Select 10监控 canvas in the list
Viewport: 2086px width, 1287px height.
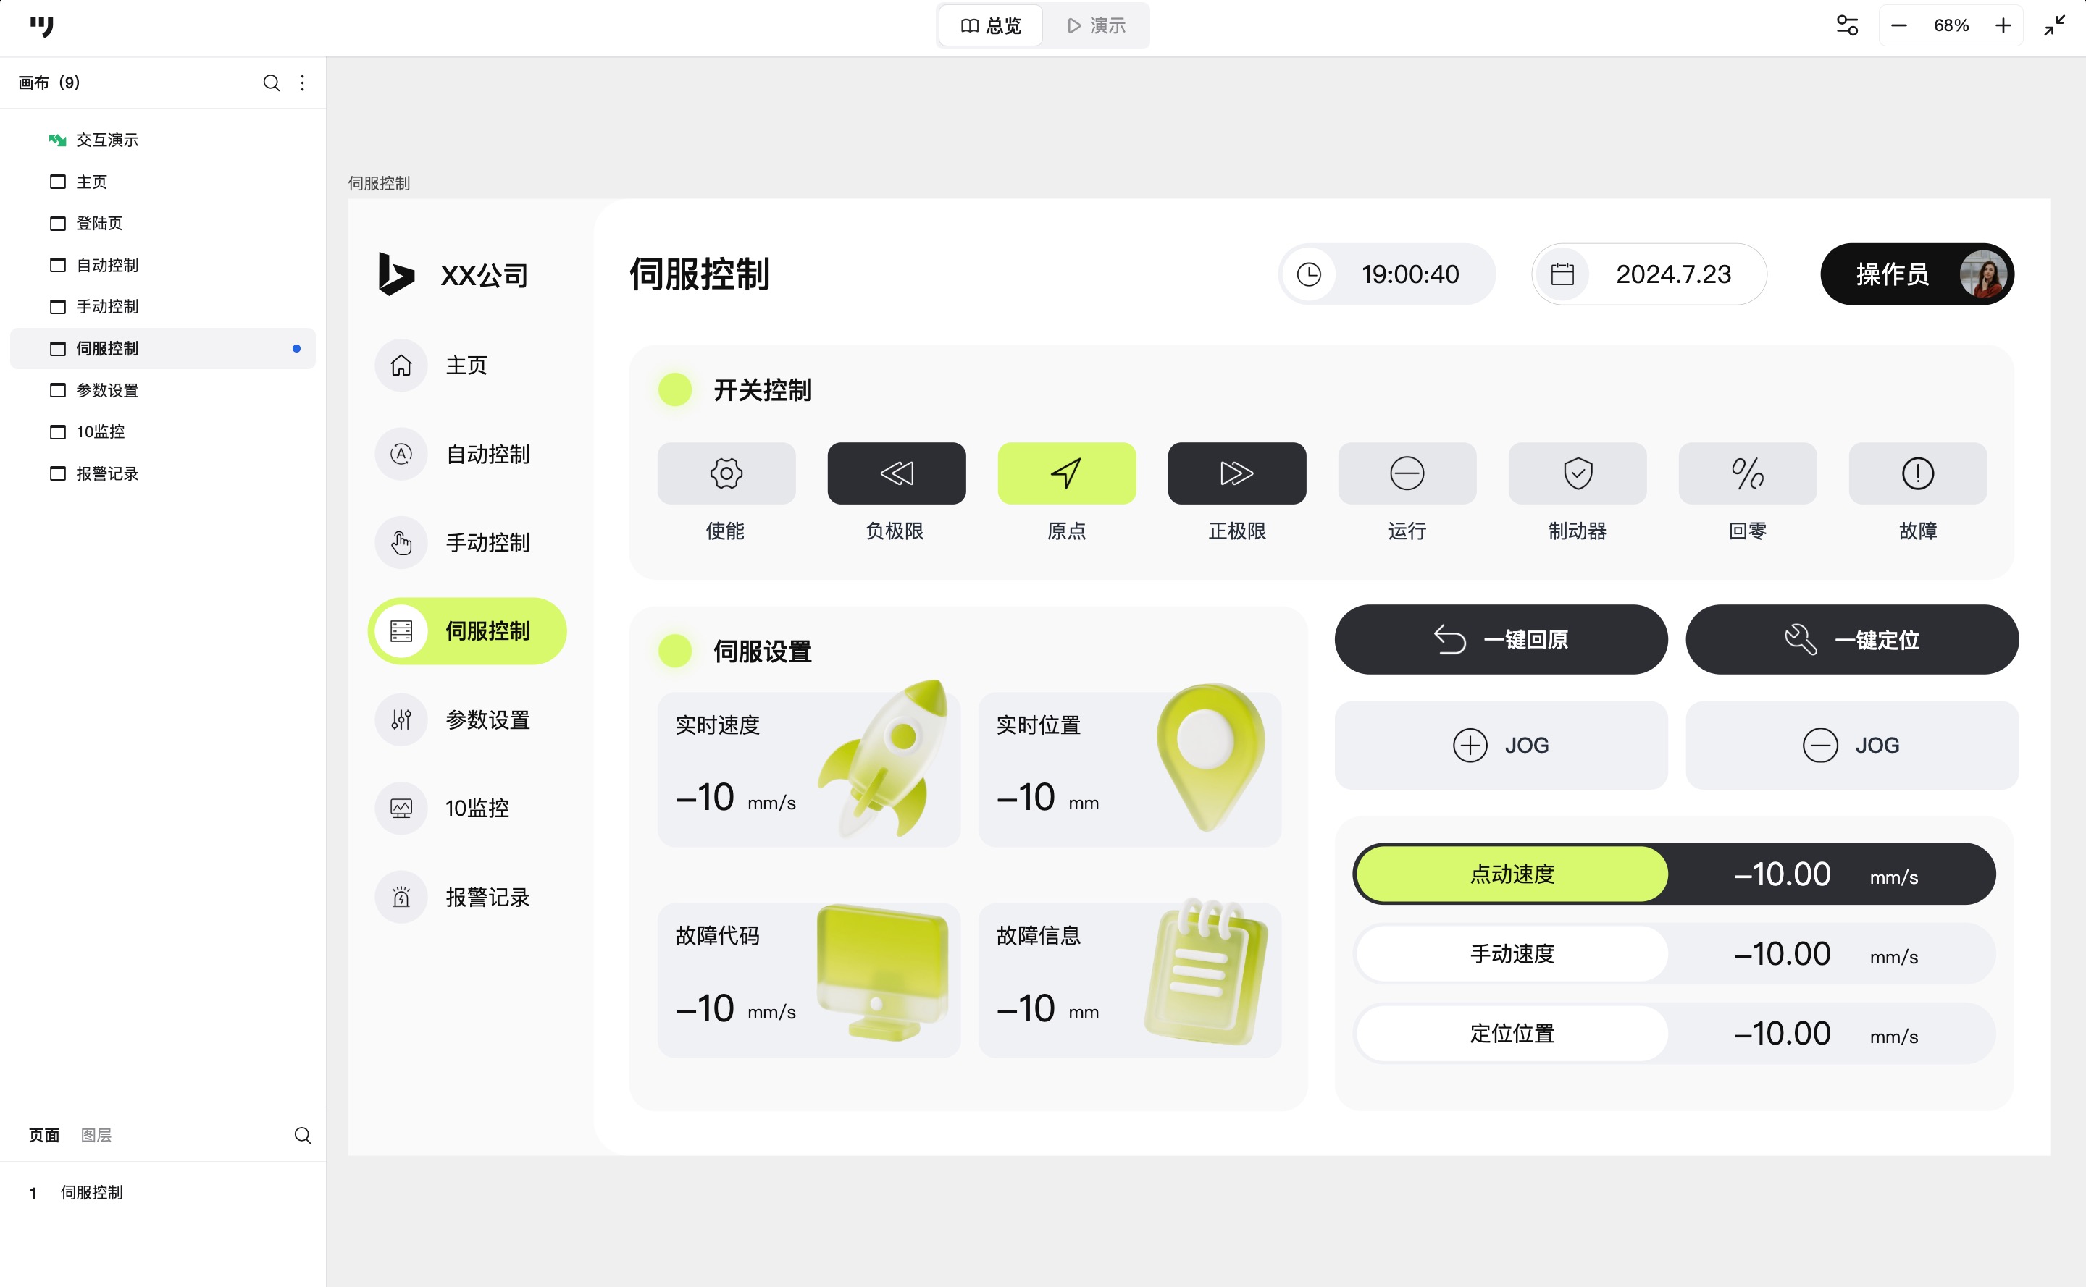coord(163,431)
